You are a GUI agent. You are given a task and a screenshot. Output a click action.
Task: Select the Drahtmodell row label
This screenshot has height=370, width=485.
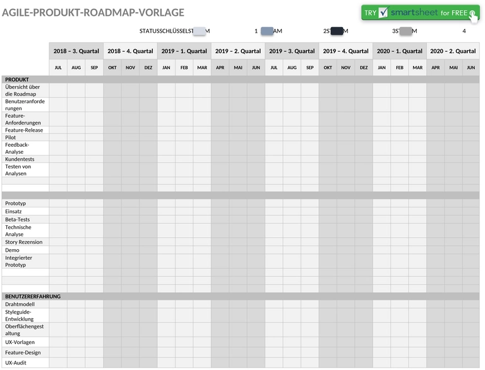tap(25, 304)
